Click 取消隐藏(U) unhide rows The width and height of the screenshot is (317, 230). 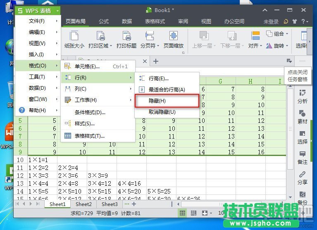tap(167, 112)
